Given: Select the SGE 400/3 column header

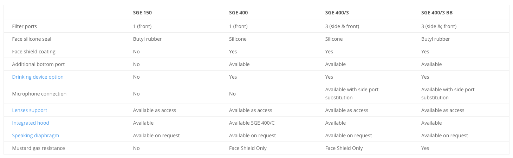Looking at the screenshot, I should tap(337, 13).
